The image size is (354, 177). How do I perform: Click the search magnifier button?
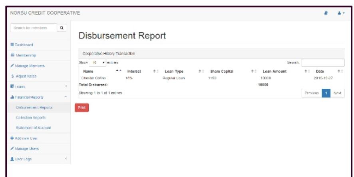click(62, 28)
